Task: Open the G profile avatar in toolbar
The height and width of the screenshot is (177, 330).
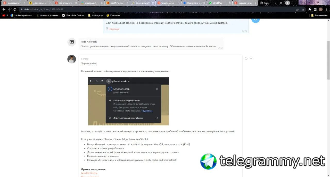Action: [321, 9]
